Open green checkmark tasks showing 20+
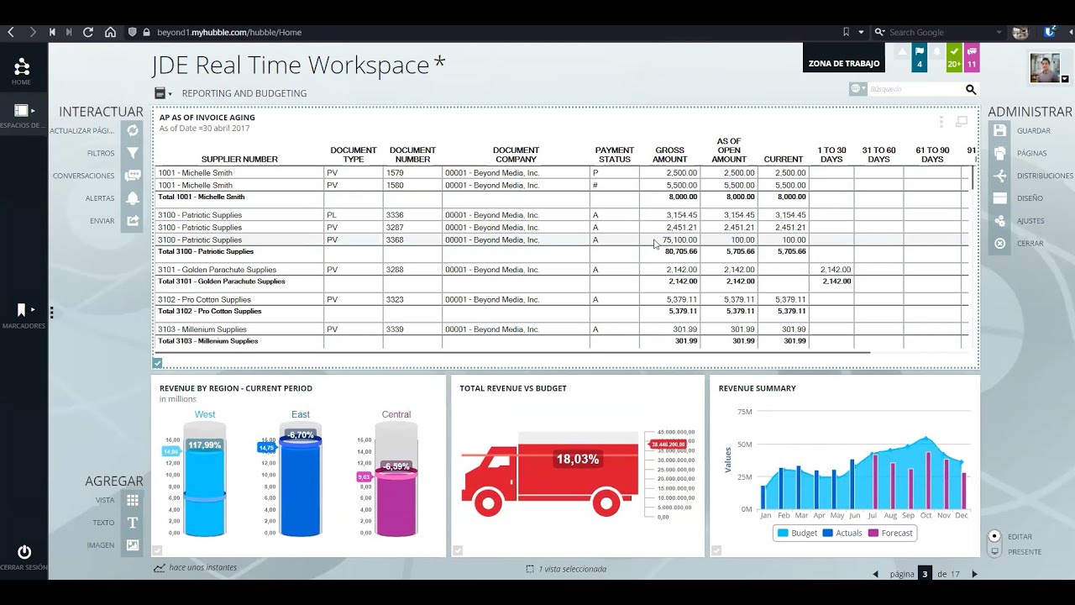The width and height of the screenshot is (1075, 605). (954, 57)
